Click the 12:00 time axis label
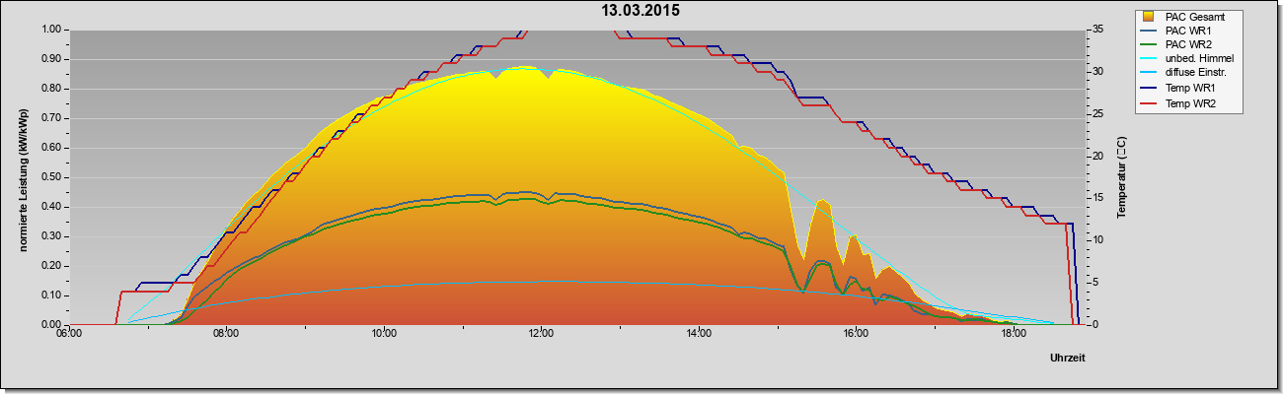 pos(541,335)
